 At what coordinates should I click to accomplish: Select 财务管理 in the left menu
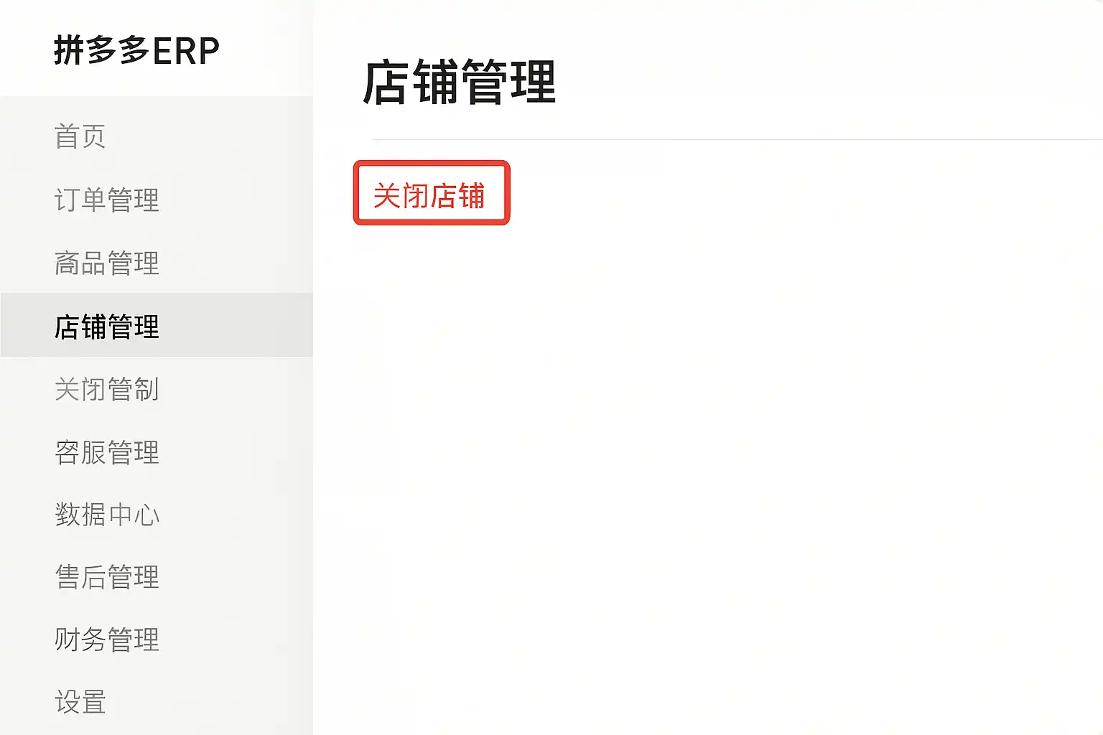click(x=157, y=639)
